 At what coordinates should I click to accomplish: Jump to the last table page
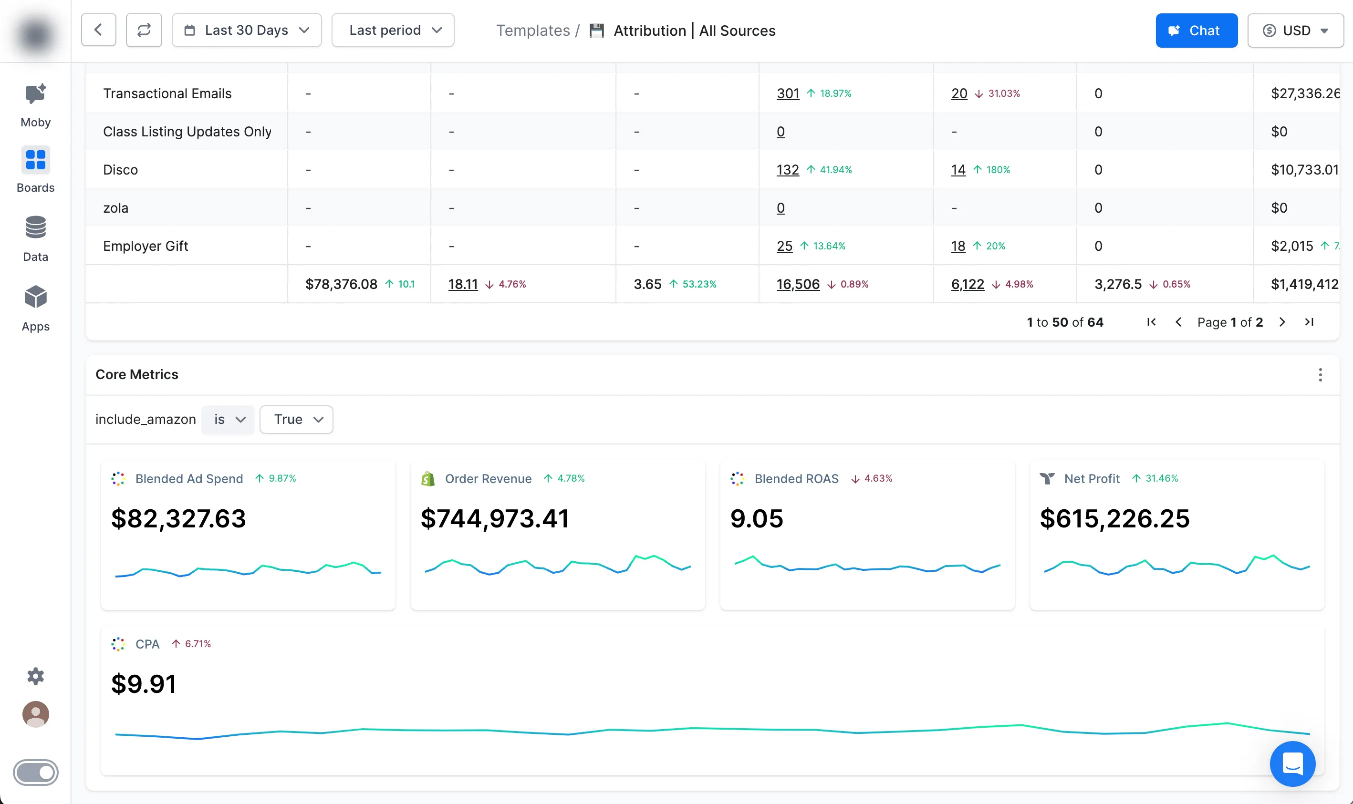pyautogui.click(x=1309, y=322)
